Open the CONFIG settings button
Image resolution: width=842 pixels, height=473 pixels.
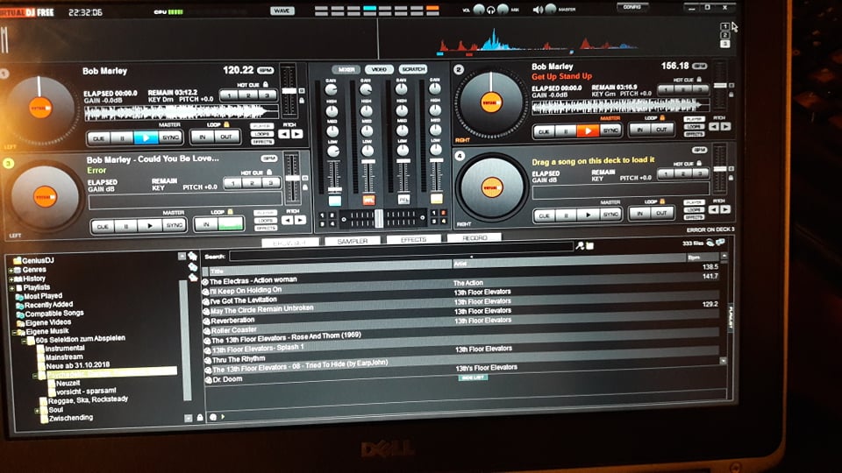click(x=632, y=7)
